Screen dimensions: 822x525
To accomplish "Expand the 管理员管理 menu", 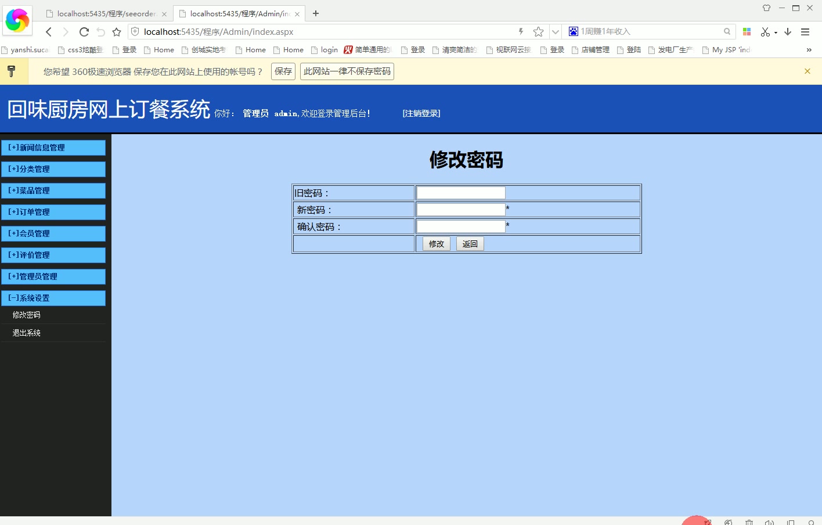I will coord(53,276).
